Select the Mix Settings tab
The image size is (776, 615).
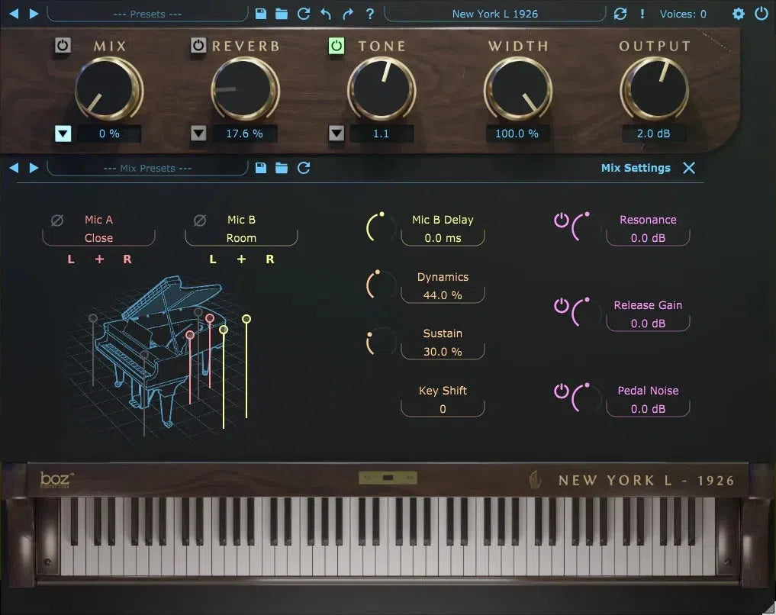click(x=636, y=168)
